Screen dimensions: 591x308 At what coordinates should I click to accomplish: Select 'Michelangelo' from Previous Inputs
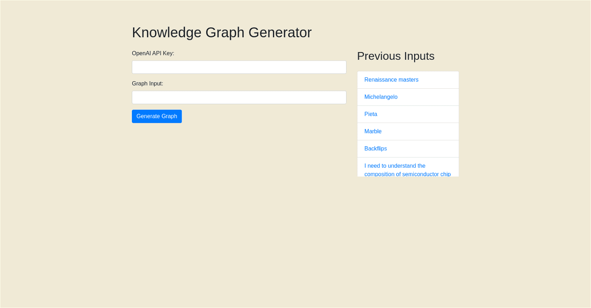(x=381, y=97)
